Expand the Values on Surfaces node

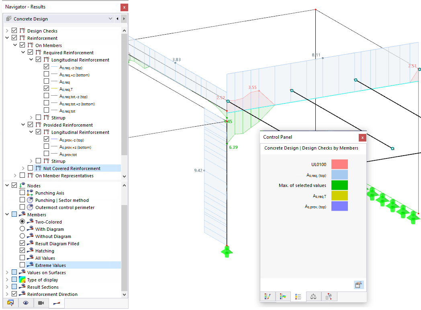click(x=7, y=272)
